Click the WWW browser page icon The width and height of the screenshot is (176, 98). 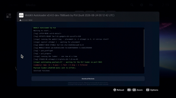point(21,15)
